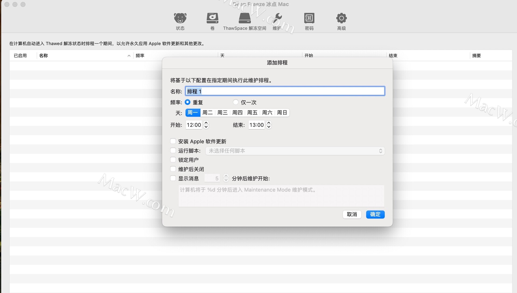Image resolution: width=517 pixels, height=293 pixels.
Task: Click the 开始 time stepper arrows
Action: click(x=206, y=125)
